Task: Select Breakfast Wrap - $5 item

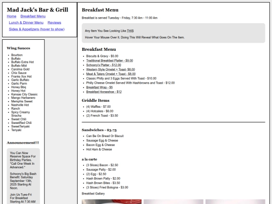Action: 99,88
